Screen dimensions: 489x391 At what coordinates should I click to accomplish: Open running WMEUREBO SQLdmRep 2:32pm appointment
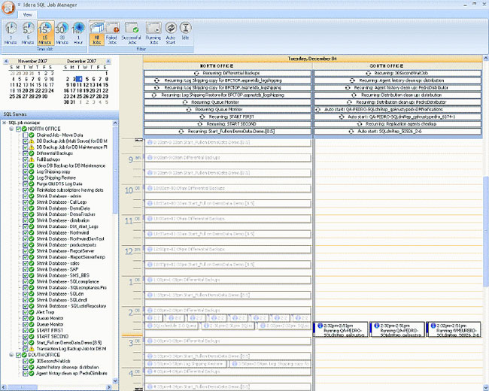(454, 330)
